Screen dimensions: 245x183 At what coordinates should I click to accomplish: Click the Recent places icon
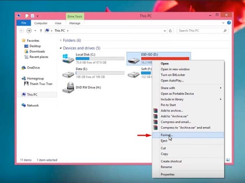26,57
